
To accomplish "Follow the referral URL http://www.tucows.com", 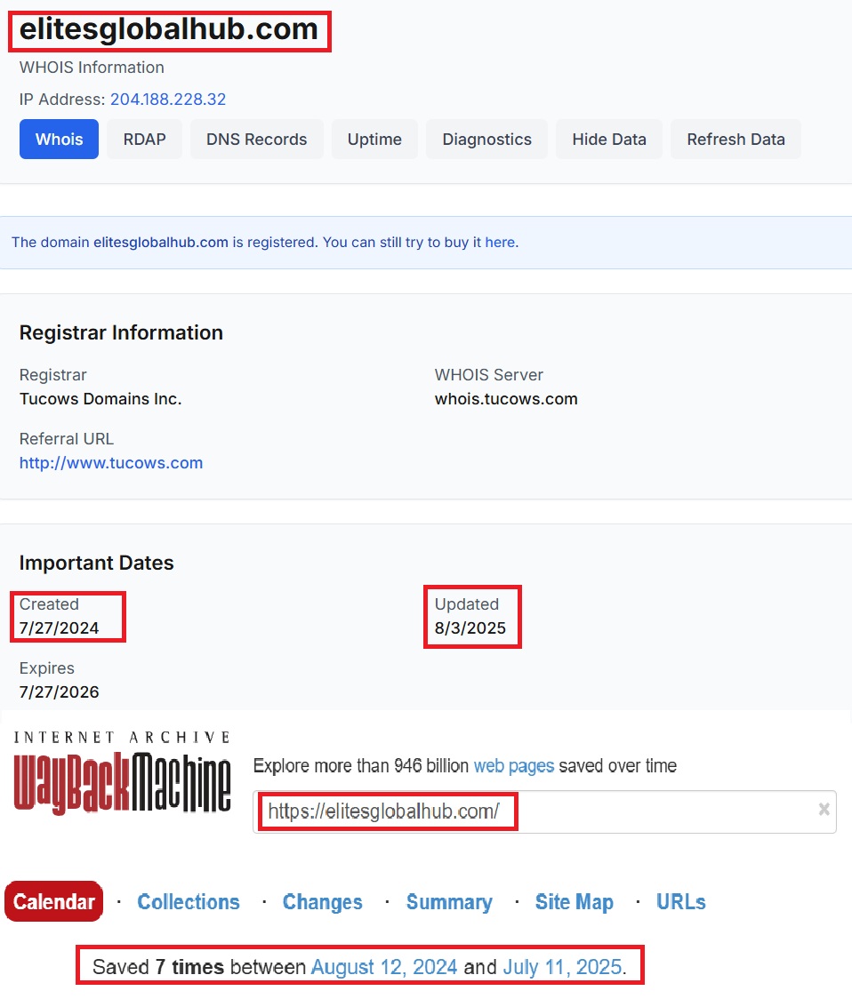I will click(x=110, y=462).
